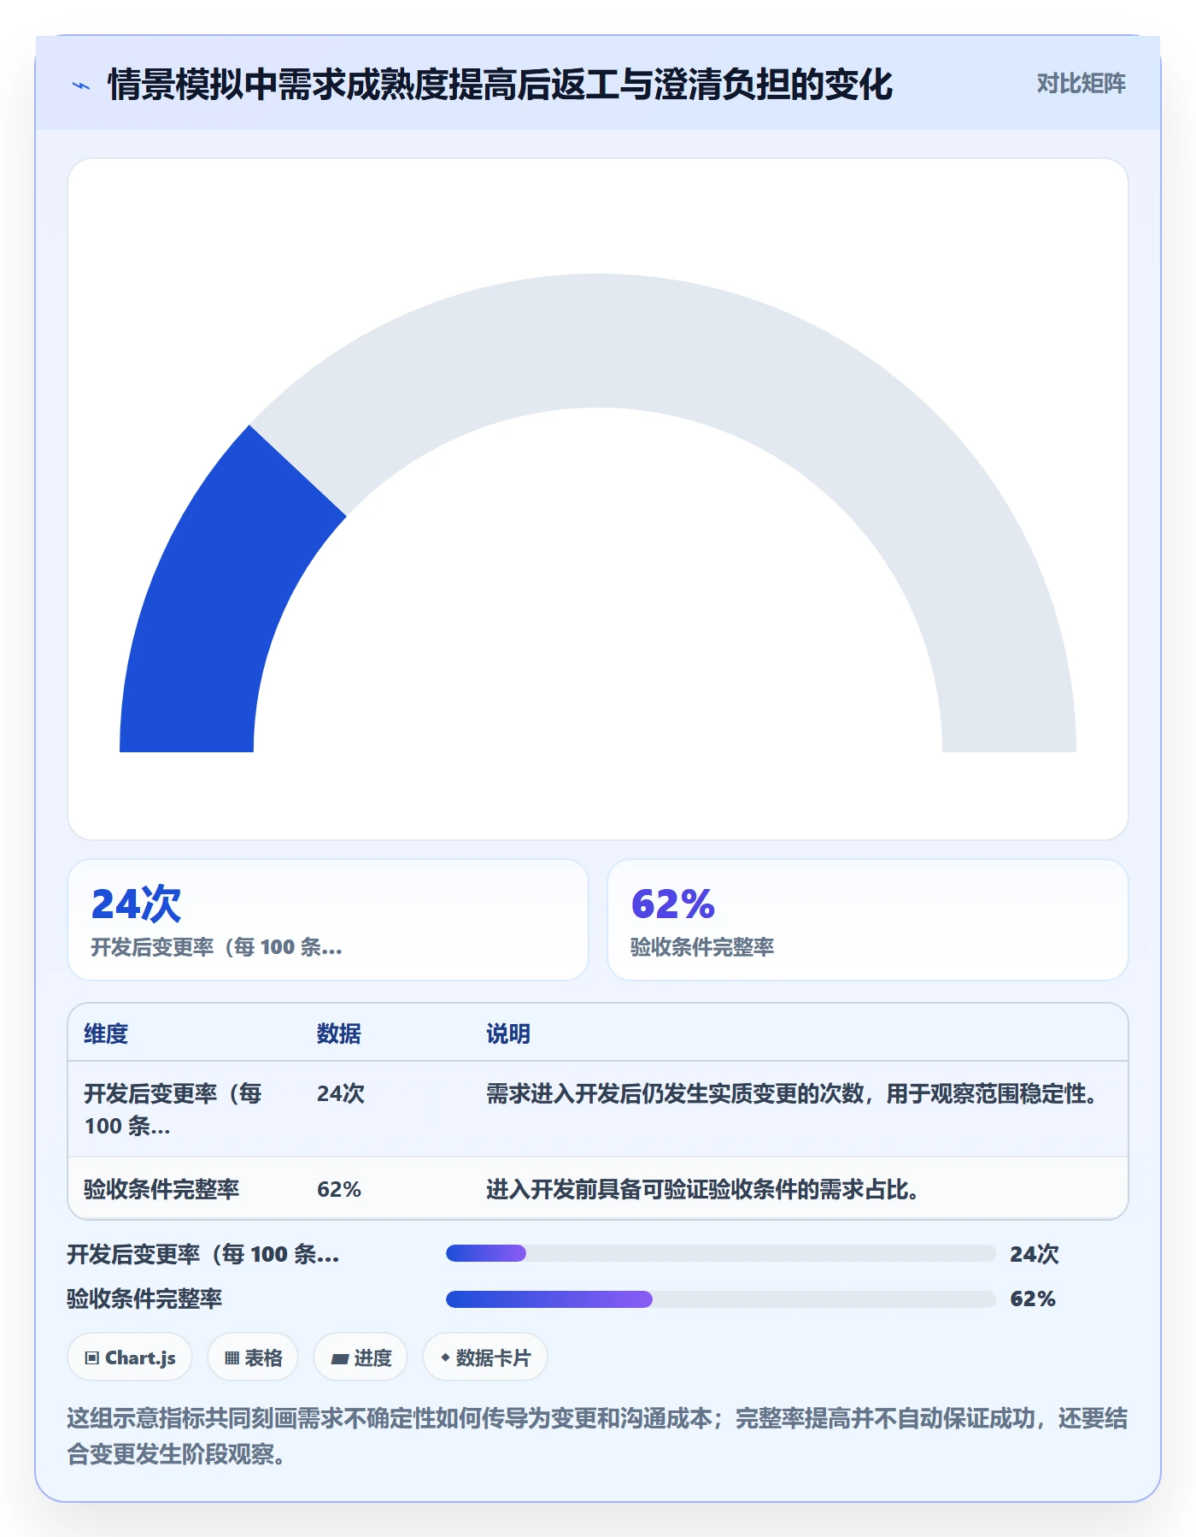Click the 数据 column header
1196x1537 pixels.
pos(339,1033)
